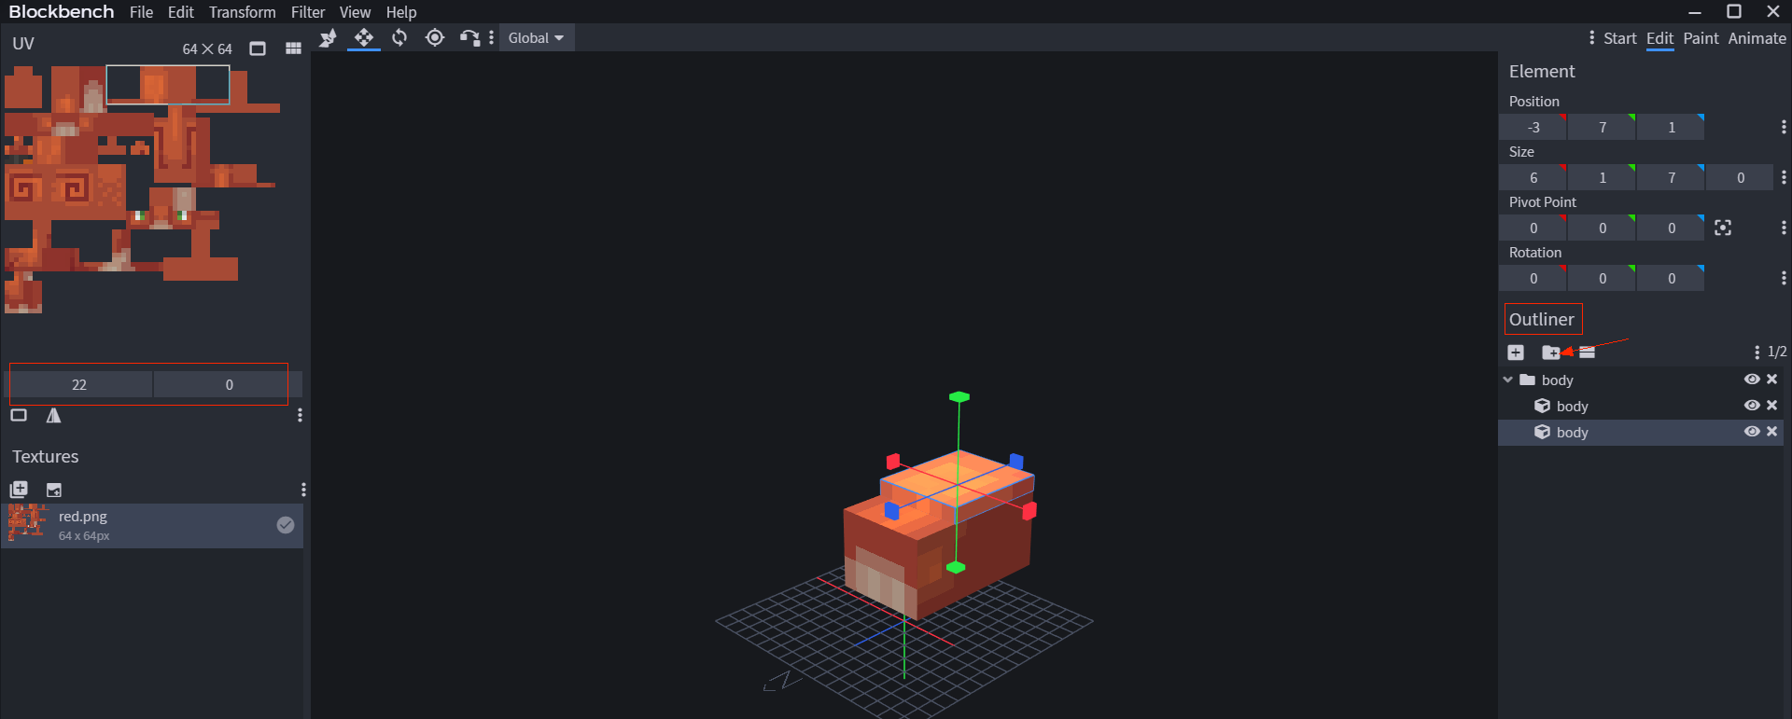The height and width of the screenshot is (719, 1792).
Task: Open the UV panel three-dot menu
Action: click(x=300, y=415)
